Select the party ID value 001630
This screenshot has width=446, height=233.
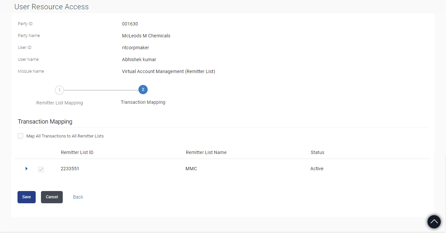130,24
